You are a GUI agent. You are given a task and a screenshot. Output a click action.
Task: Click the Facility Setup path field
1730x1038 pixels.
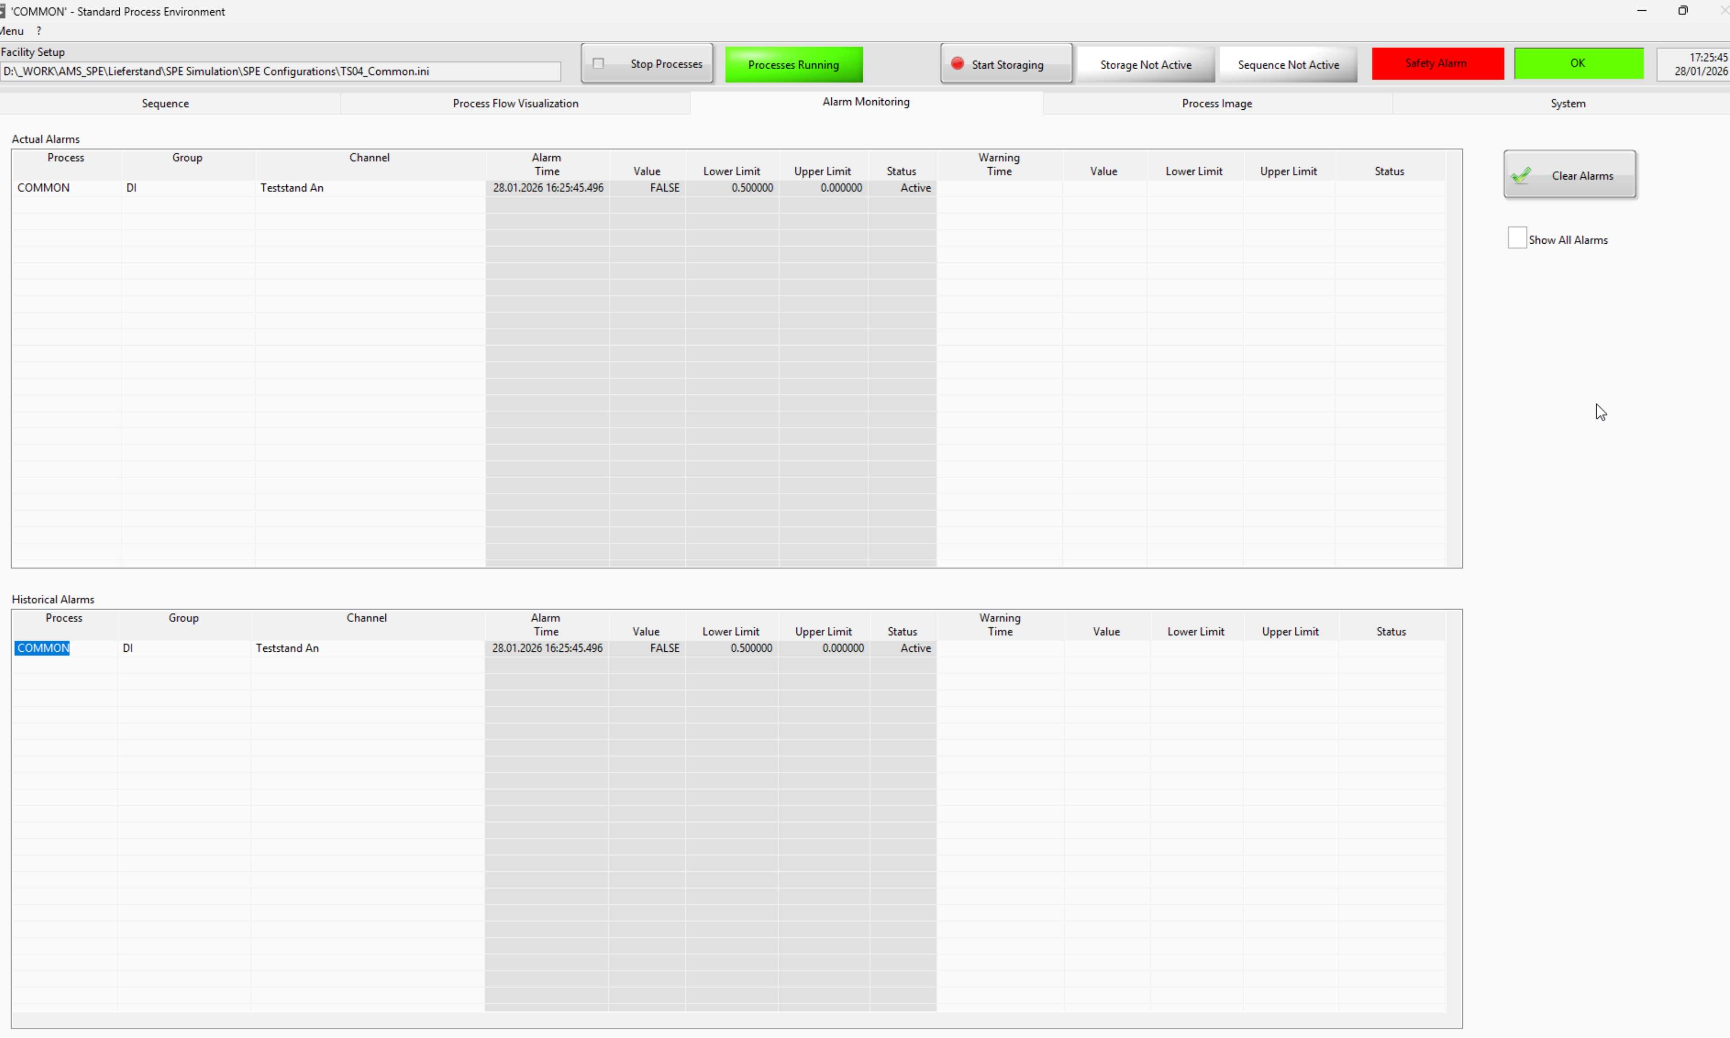click(x=280, y=71)
